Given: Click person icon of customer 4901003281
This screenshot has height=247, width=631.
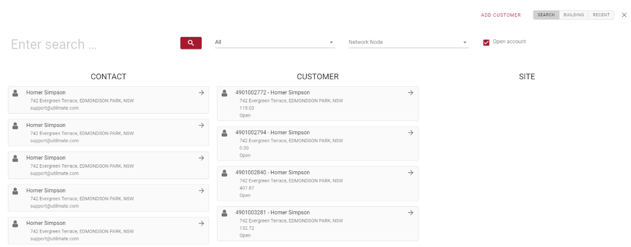Looking at the screenshot, I should point(224,213).
